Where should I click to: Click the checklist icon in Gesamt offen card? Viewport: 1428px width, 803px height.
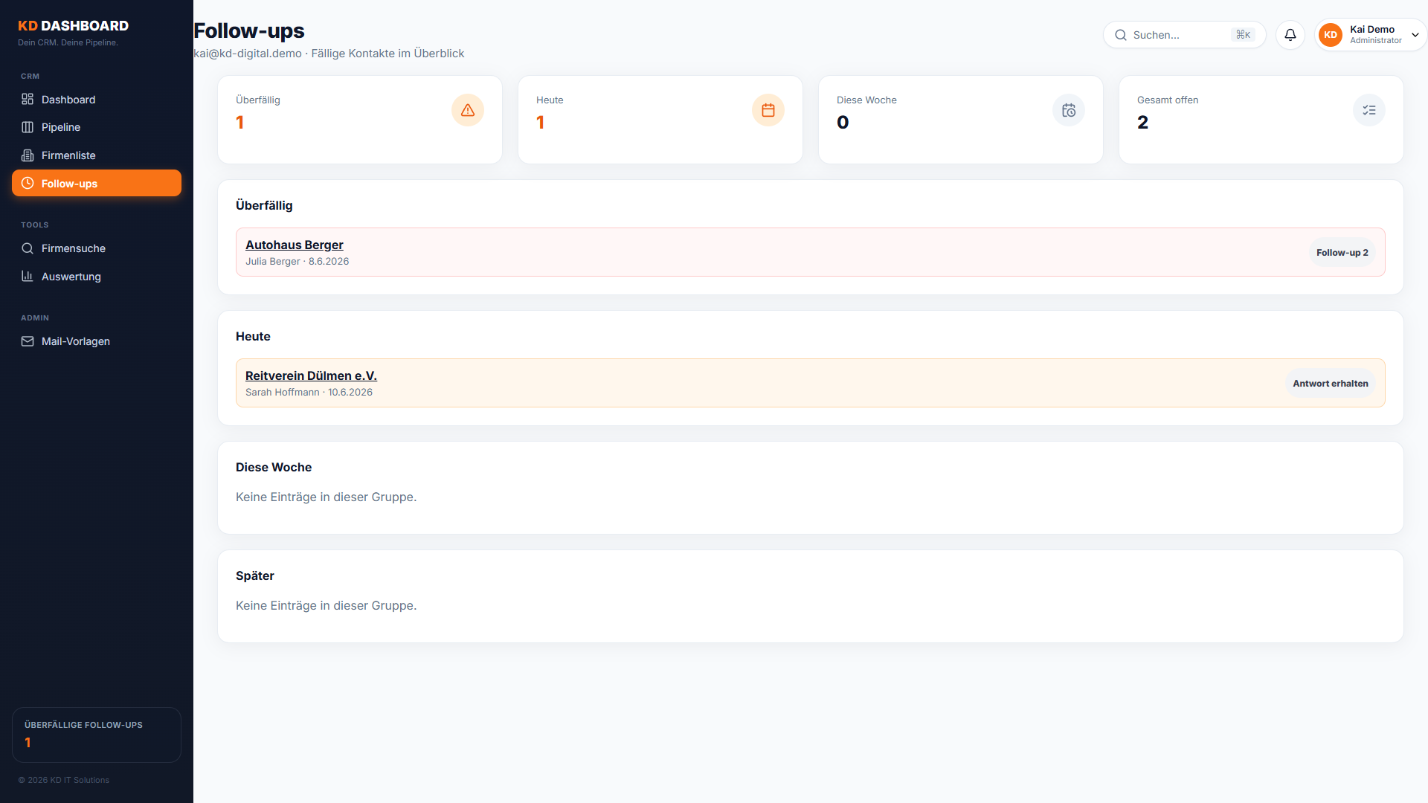(1369, 110)
